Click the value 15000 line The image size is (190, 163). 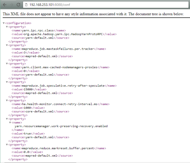click(29, 89)
